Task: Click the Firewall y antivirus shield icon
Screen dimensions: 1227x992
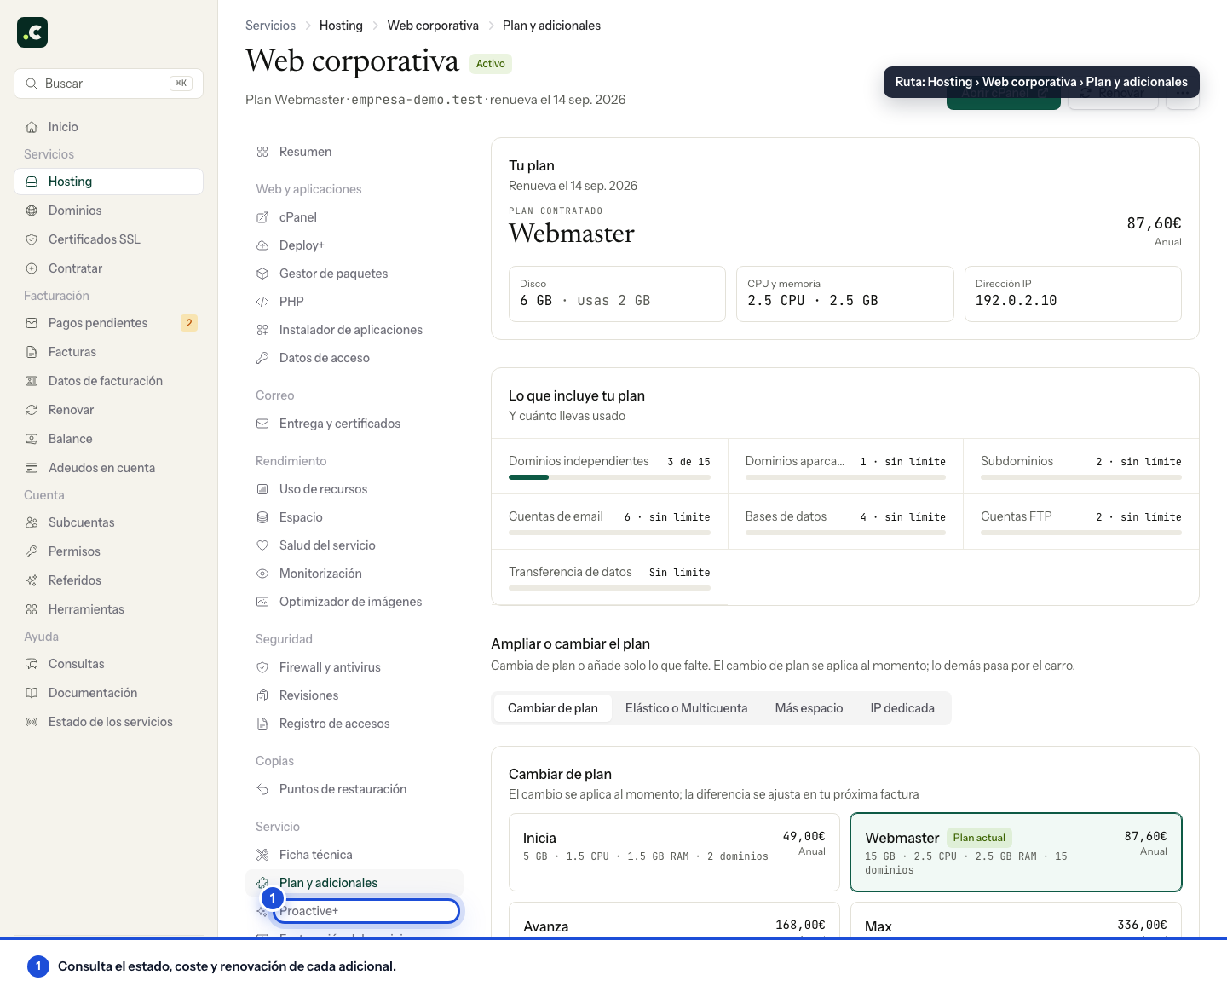Action: (262, 667)
